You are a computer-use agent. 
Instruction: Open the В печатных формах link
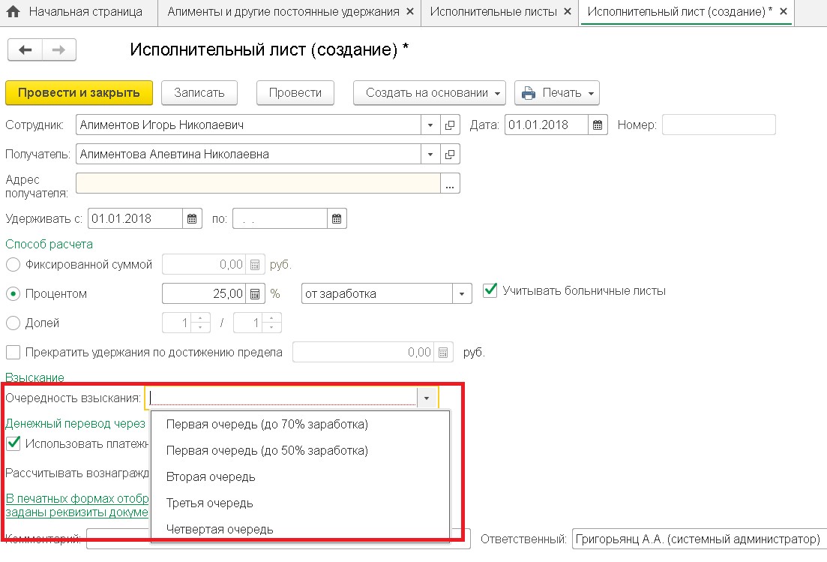coord(77,505)
